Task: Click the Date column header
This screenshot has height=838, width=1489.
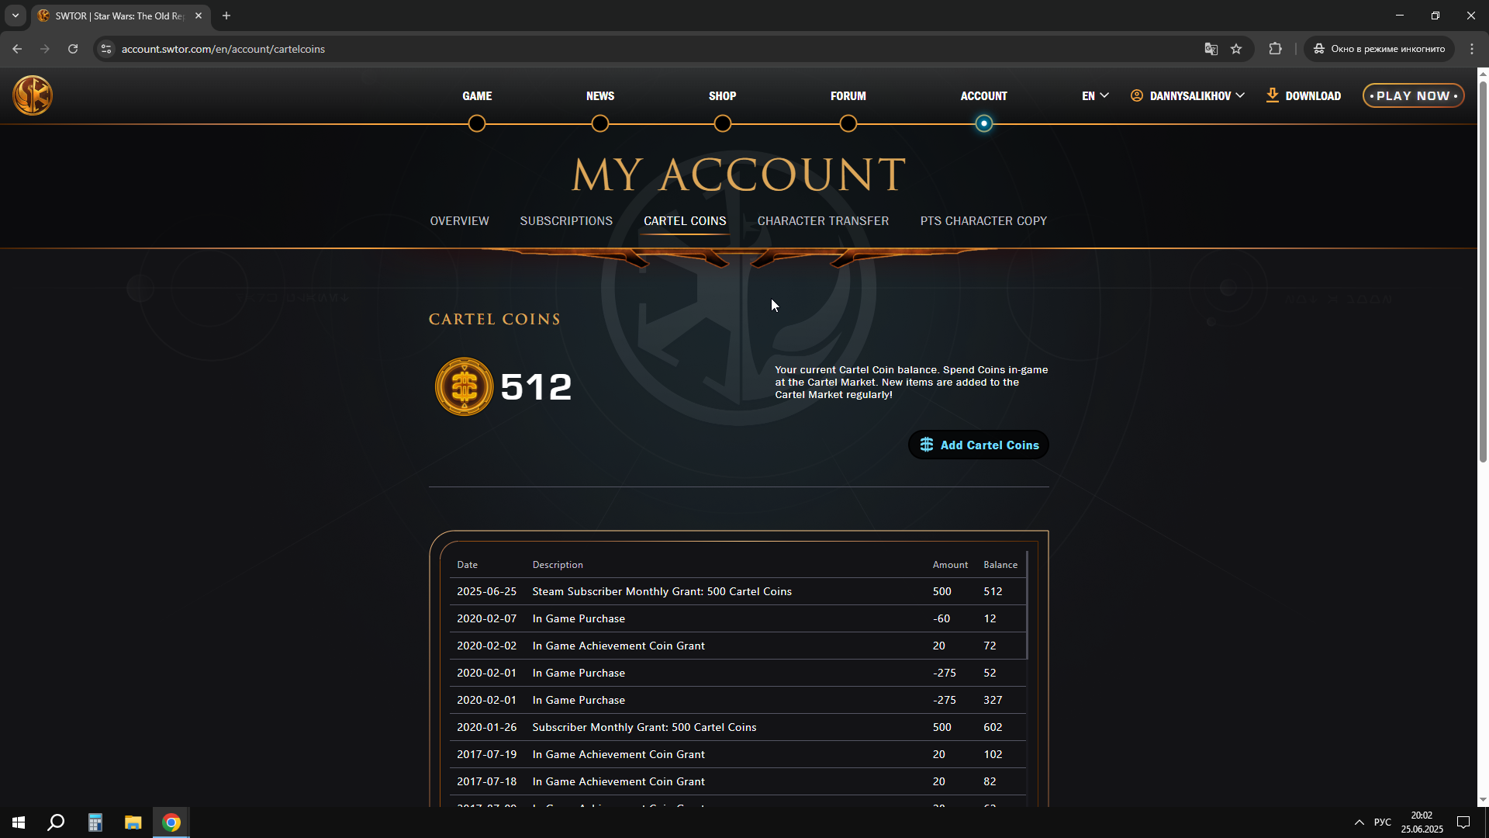Action: coord(467,565)
